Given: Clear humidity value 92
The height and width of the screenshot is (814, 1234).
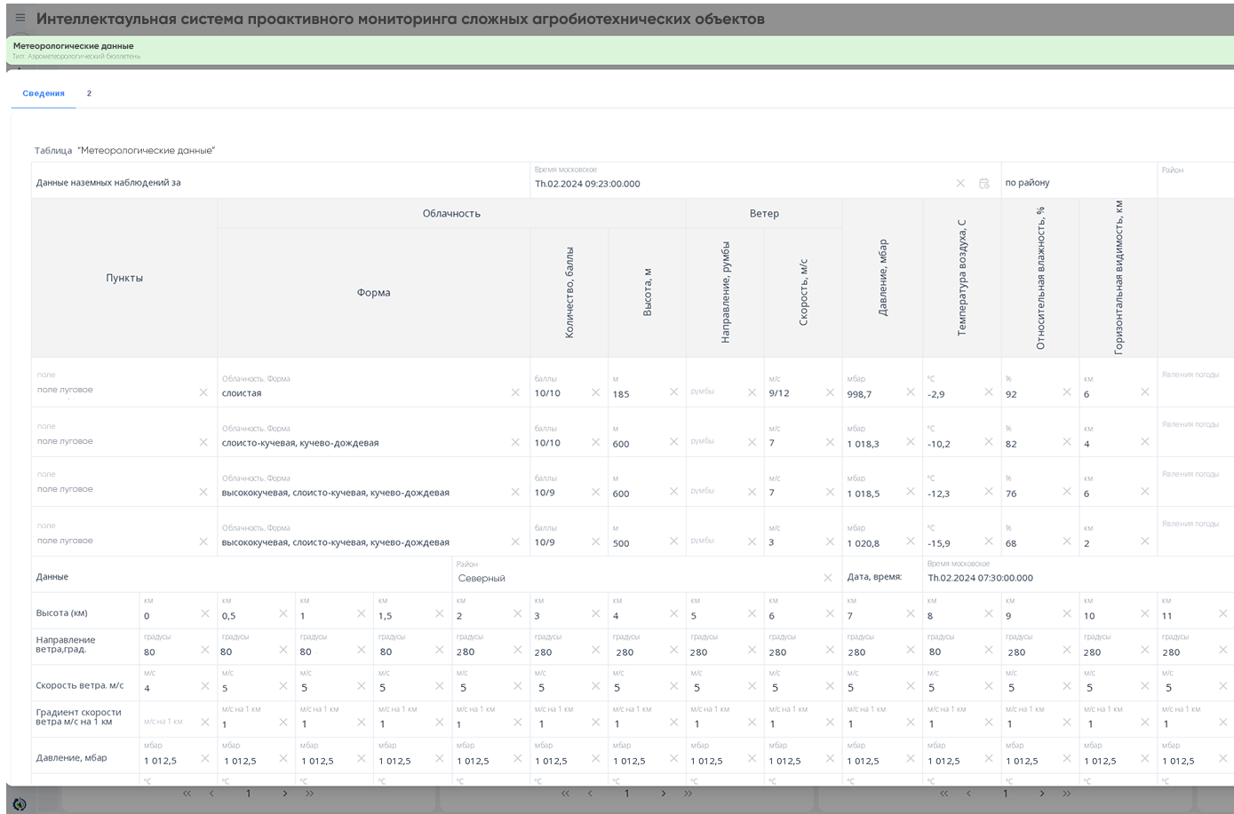Looking at the screenshot, I should [1067, 392].
